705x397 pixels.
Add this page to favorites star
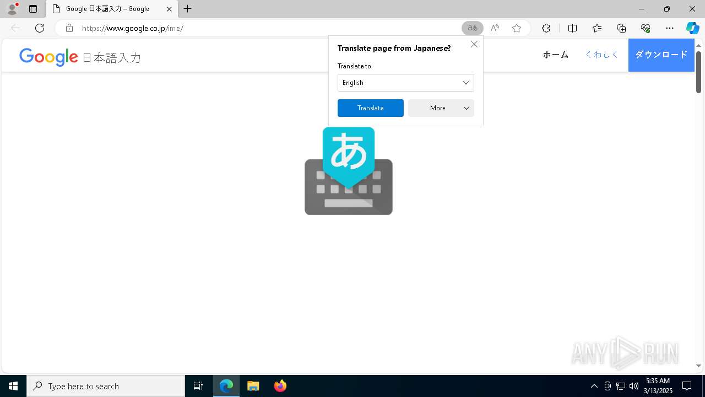click(x=517, y=28)
